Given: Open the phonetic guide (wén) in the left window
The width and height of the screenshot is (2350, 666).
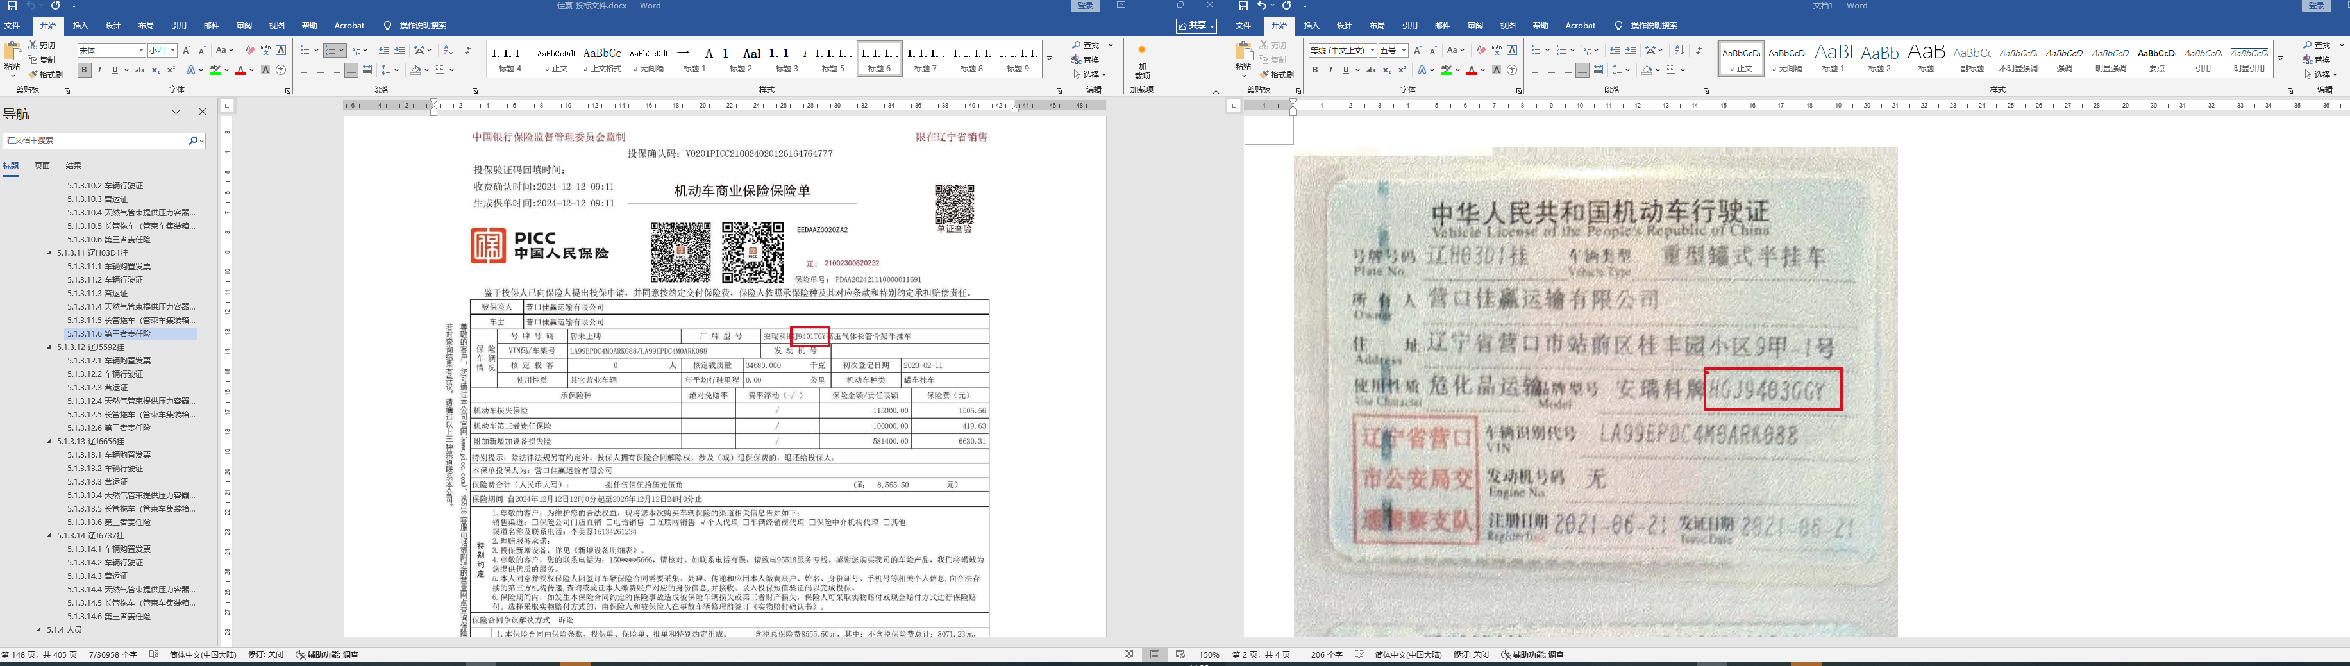Looking at the screenshot, I should pyautogui.click(x=265, y=50).
